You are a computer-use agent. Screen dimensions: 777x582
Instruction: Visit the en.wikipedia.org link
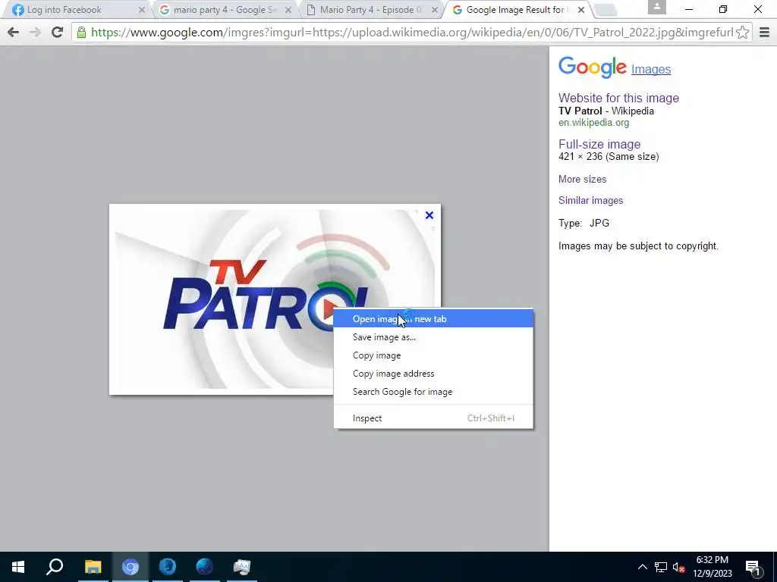pyautogui.click(x=593, y=122)
